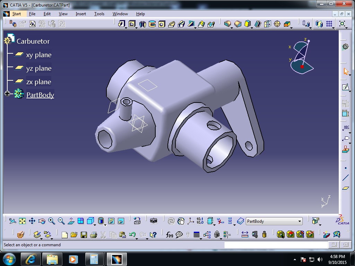Screen dimensions: 355x266
Task: Click the Capture camera icon
Action: click(154, 221)
